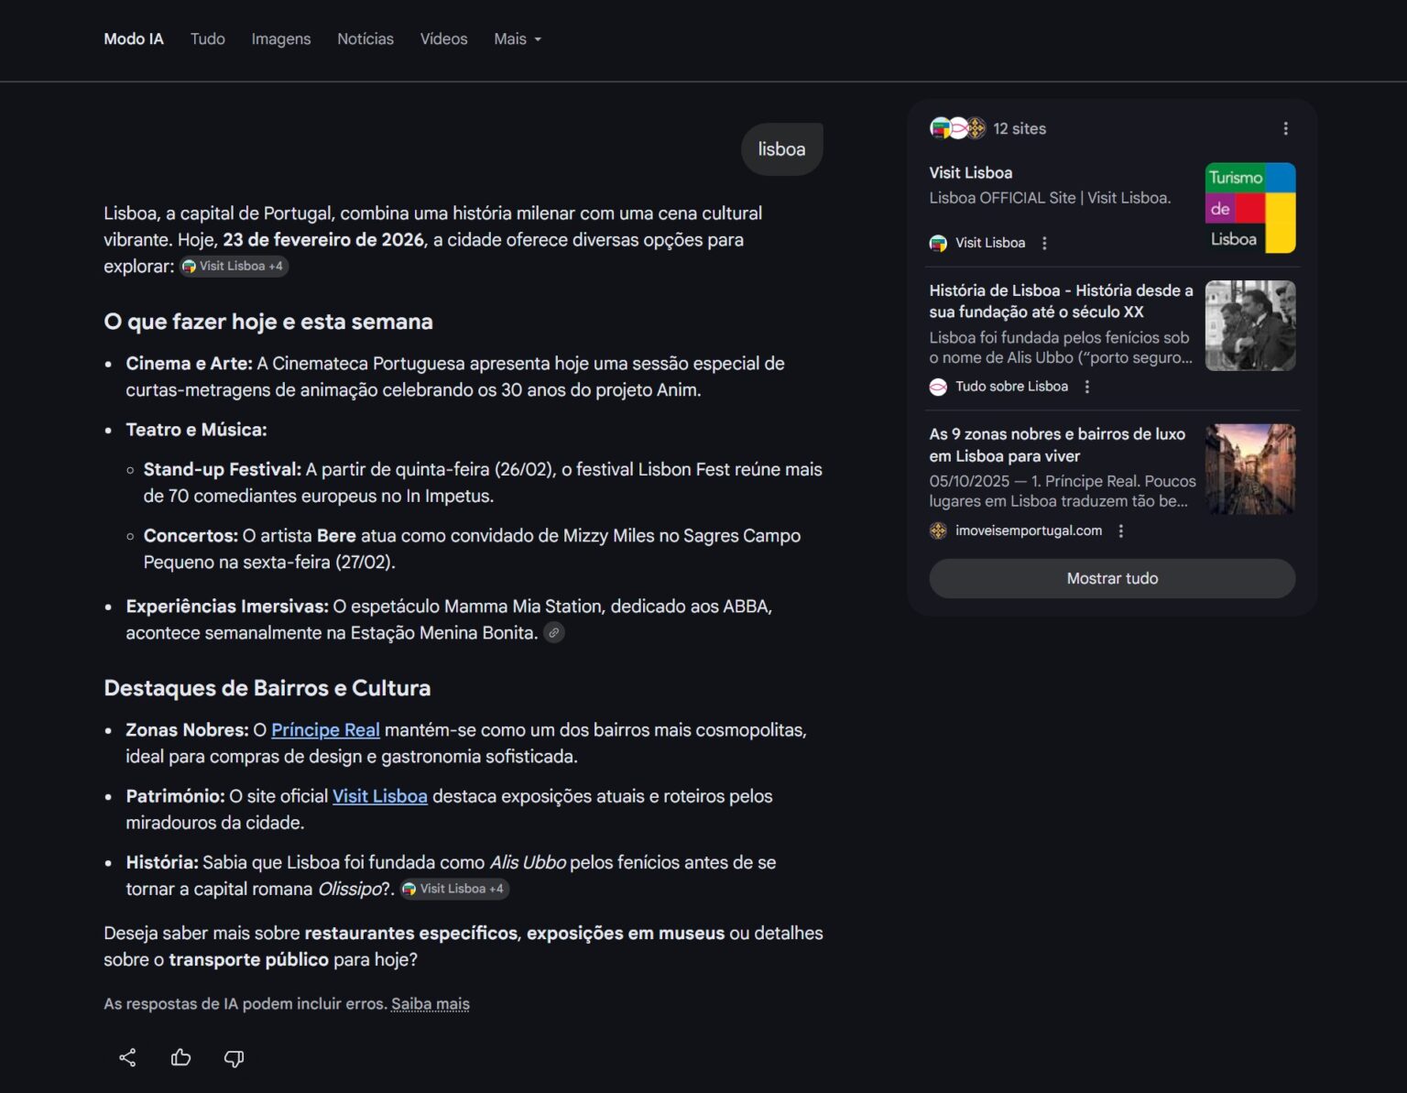This screenshot has height=1093, width=1407.
Task: Open the three-dot menu of the sources panel
Action: [1286, 129]
